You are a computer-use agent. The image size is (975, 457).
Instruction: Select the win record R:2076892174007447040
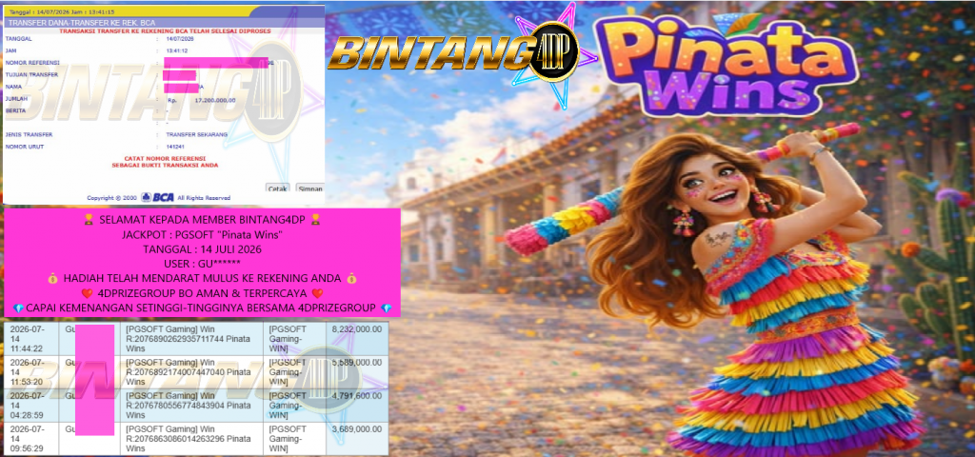click(176, 372)
